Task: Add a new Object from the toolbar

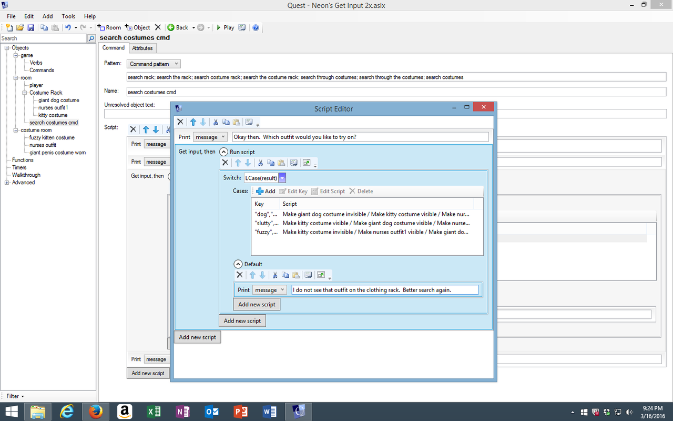Action: click(x=138, y=27)
